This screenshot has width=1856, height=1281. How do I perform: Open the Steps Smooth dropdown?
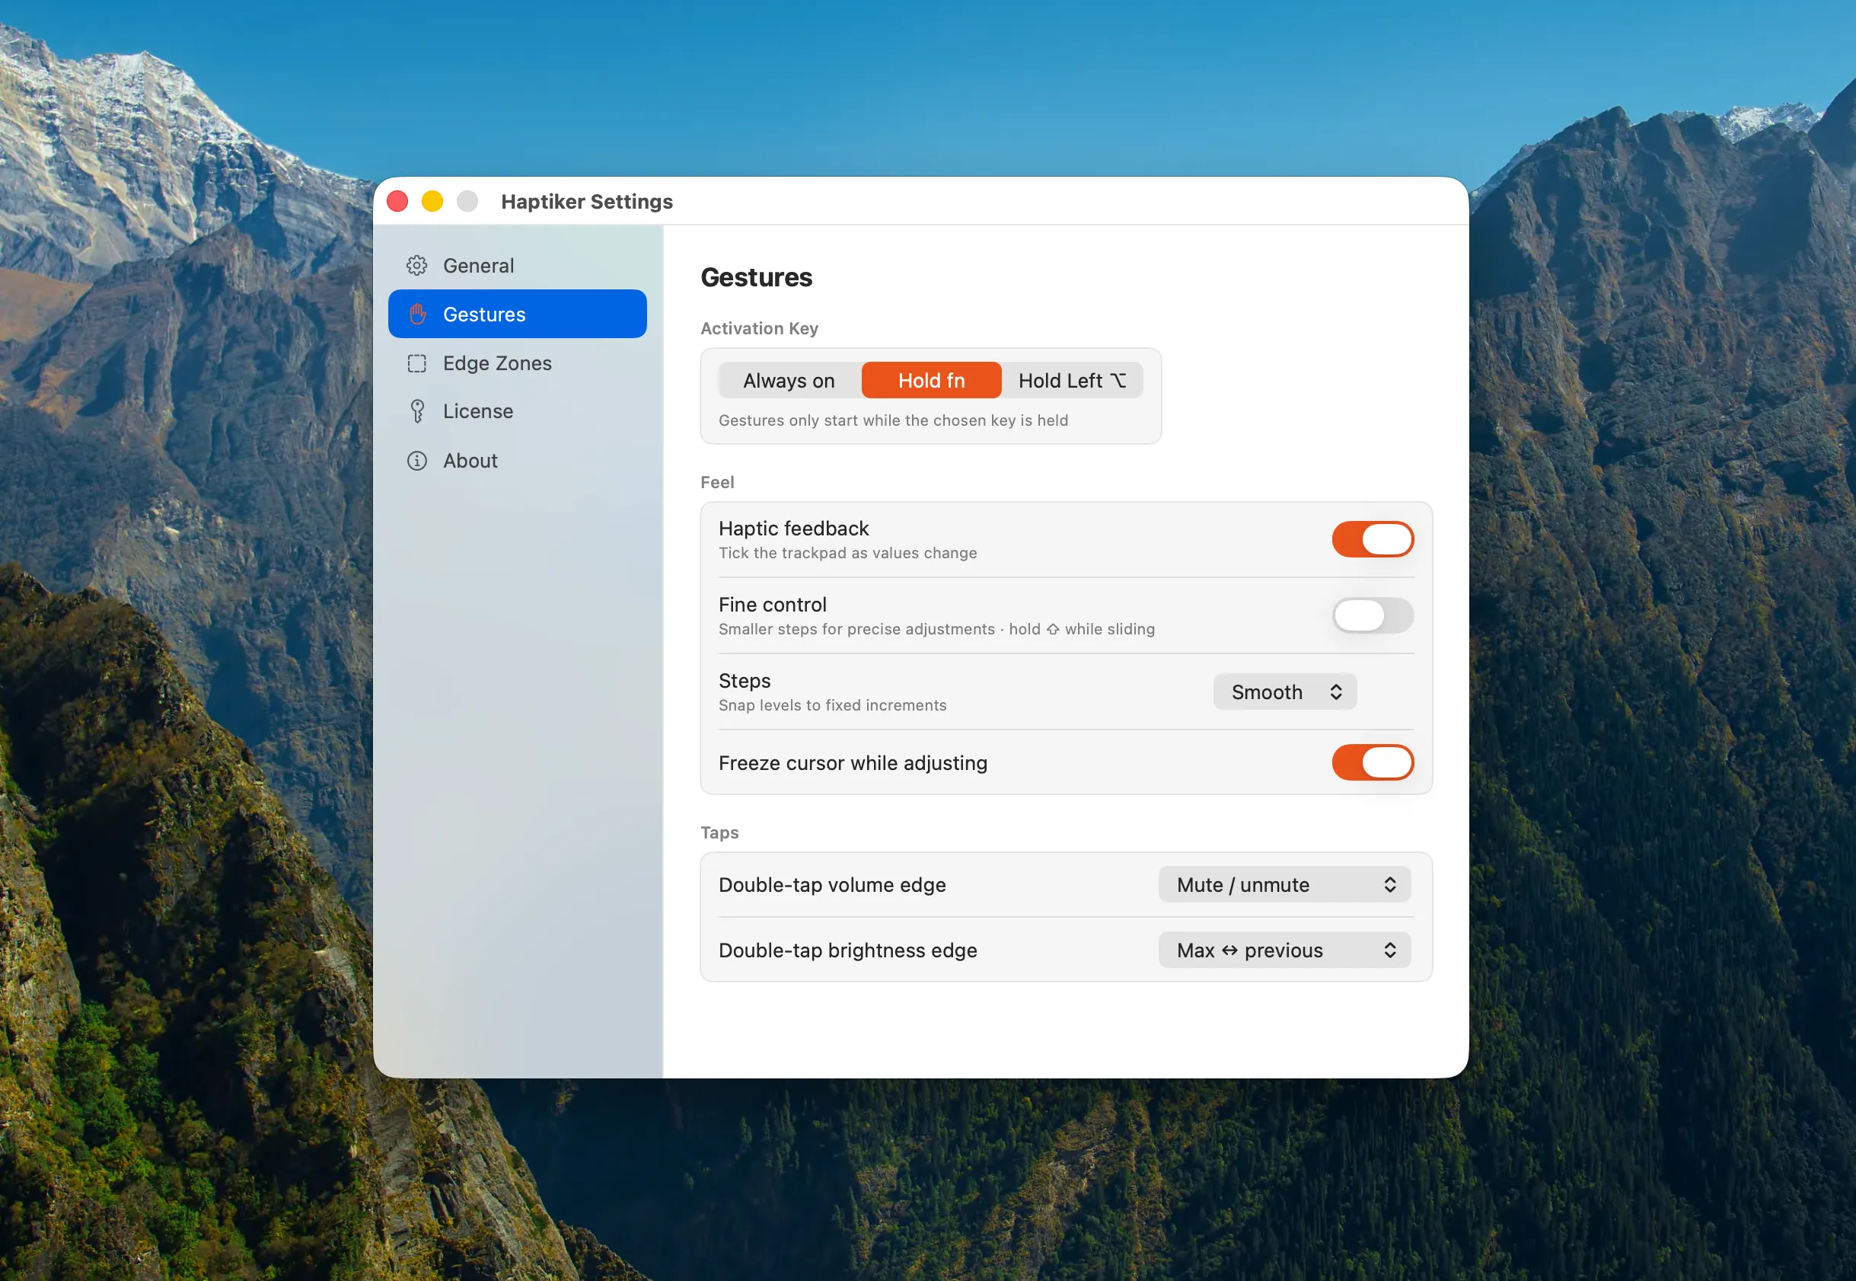point(1285,692)
